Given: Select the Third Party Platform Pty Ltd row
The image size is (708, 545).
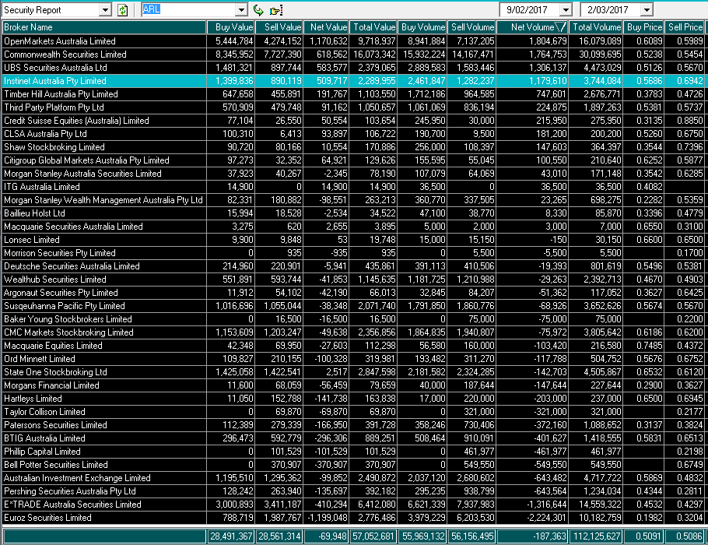Looking at the screenshot, I should (x=353, y=107).
